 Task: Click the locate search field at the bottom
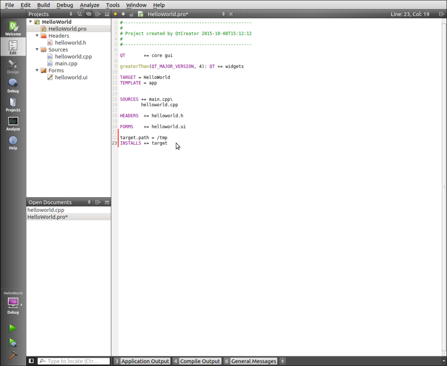point(73,361)
